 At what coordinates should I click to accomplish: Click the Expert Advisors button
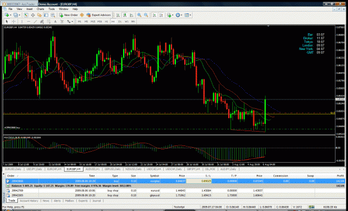99,15
